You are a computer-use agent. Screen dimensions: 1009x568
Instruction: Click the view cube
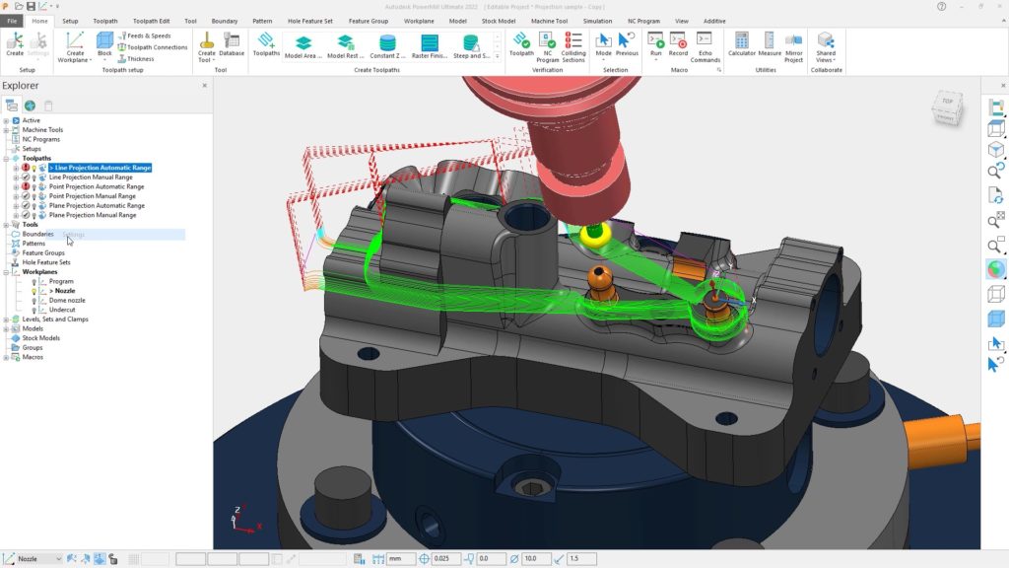click(947, 108)
